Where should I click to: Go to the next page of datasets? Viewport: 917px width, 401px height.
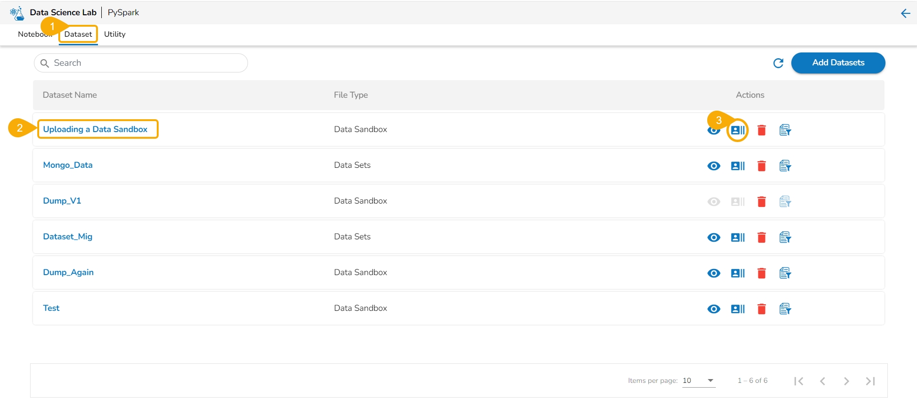tap(846, 381)
